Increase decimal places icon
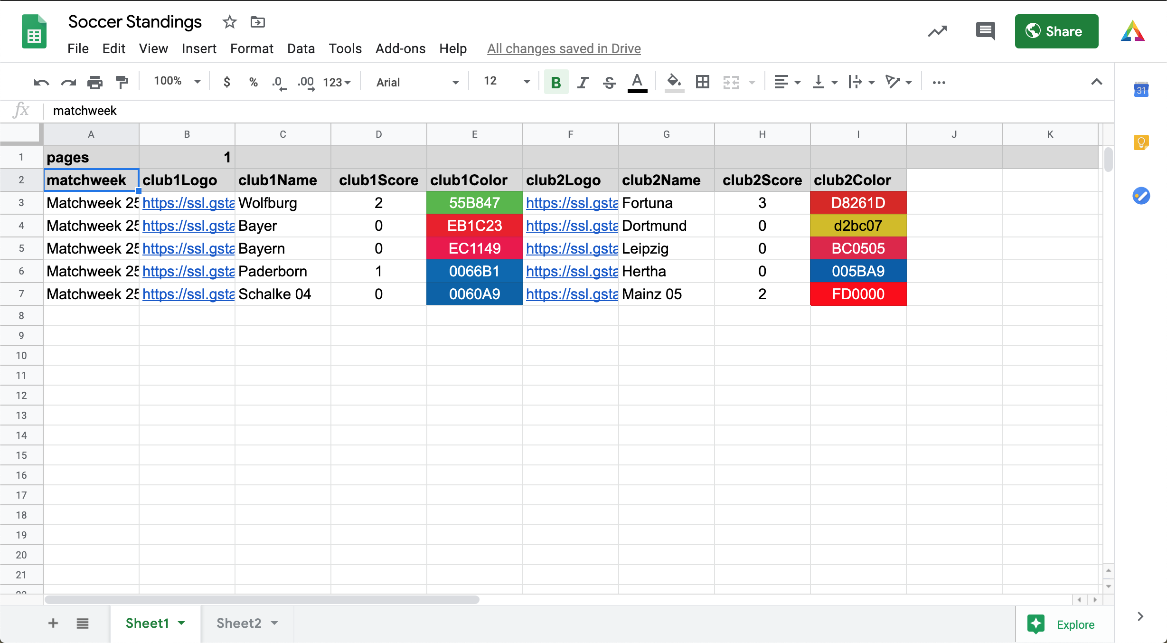 (306, 83)
